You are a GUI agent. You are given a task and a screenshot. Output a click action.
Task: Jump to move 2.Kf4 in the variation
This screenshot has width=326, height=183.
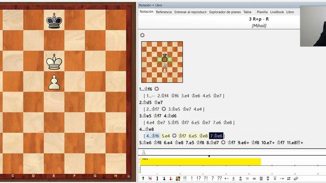pyautogui.click(x=163, y=96)
